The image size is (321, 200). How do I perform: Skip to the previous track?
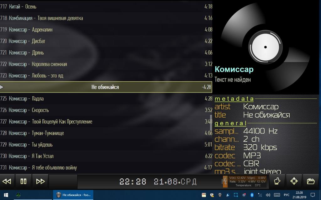click(7, 182)
